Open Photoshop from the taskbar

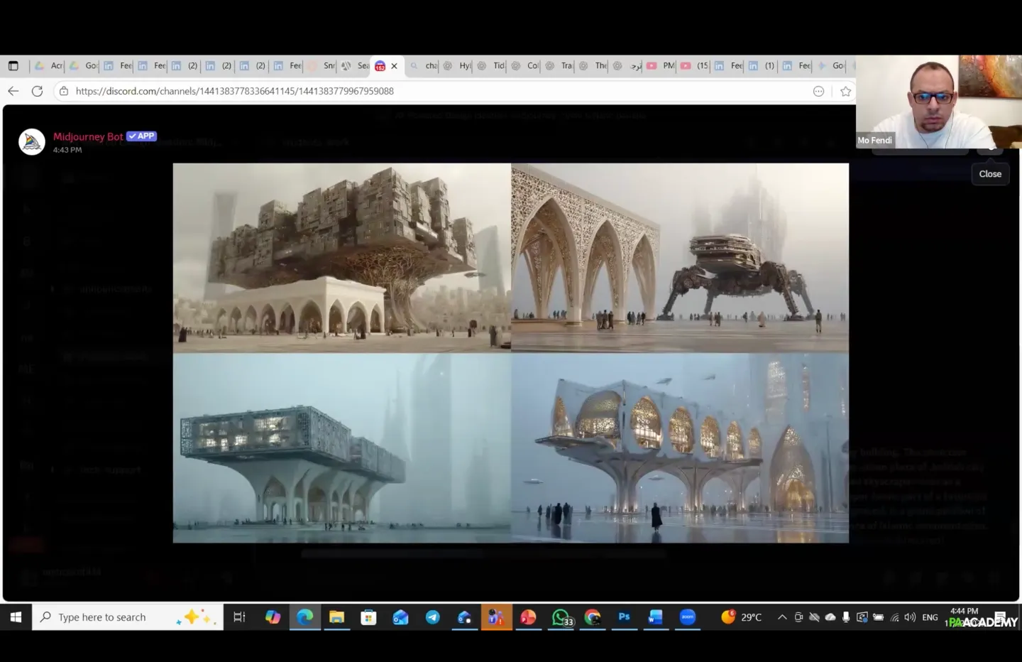coord(624,617)
